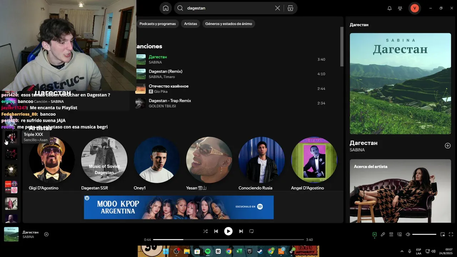The image size is (457, 257).
Task: Open the ESP LAA language switcher
Action: point(418,251)
